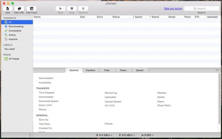Screen dimensions: 222x139
Task: Open the 0.000 share ratio dropdown
Action: 147,135
